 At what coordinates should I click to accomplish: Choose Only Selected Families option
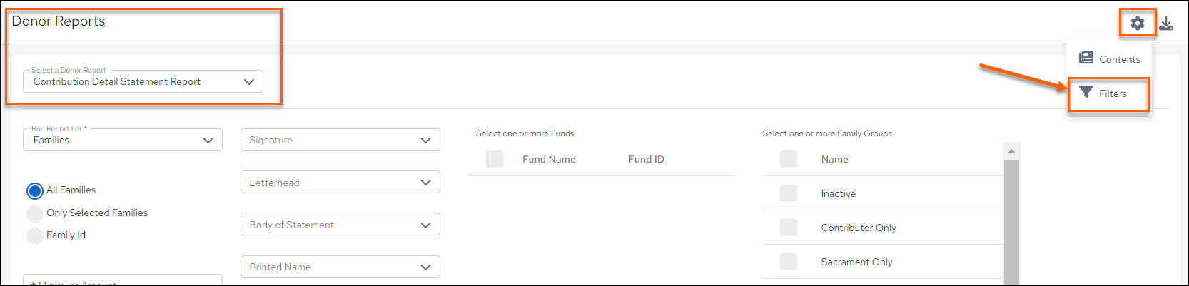point(34,213)
